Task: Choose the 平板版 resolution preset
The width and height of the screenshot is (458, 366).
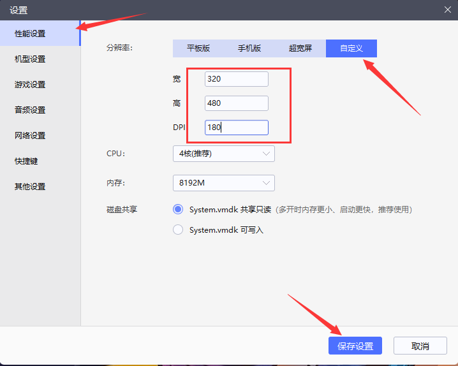Action: click(x=198, y=48)
